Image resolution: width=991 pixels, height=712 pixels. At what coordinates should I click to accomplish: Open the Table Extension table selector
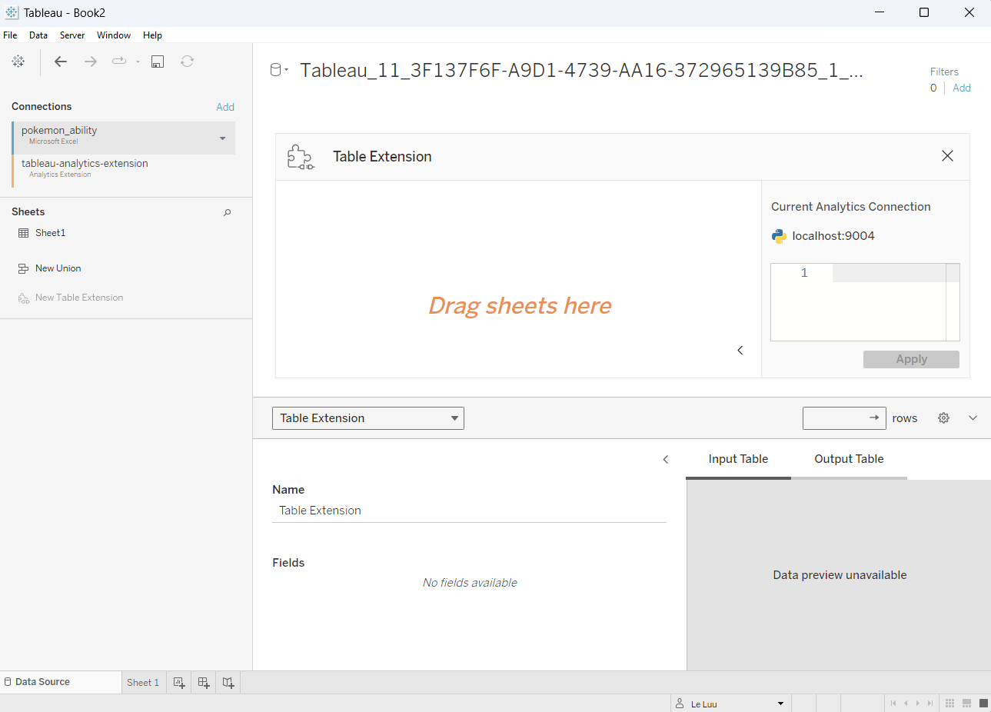pyautogui.click(x=368, y=418)
